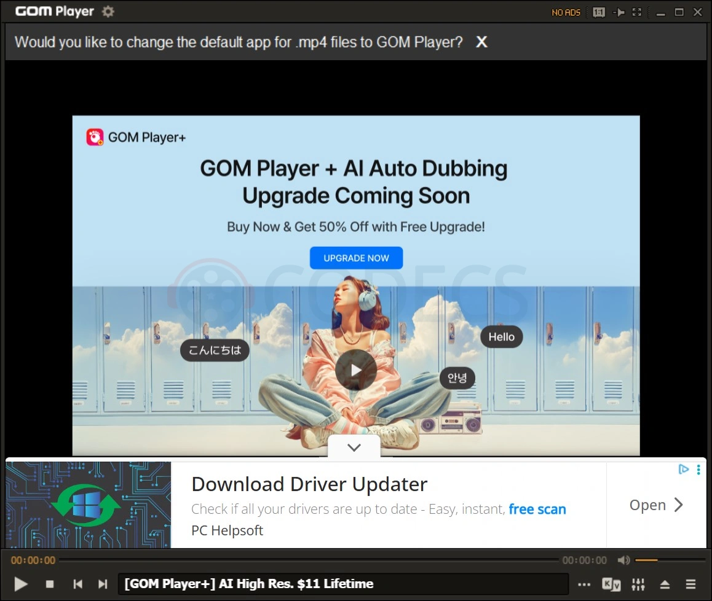Open the subtitle translation KV icon

(x=611, y=584)
